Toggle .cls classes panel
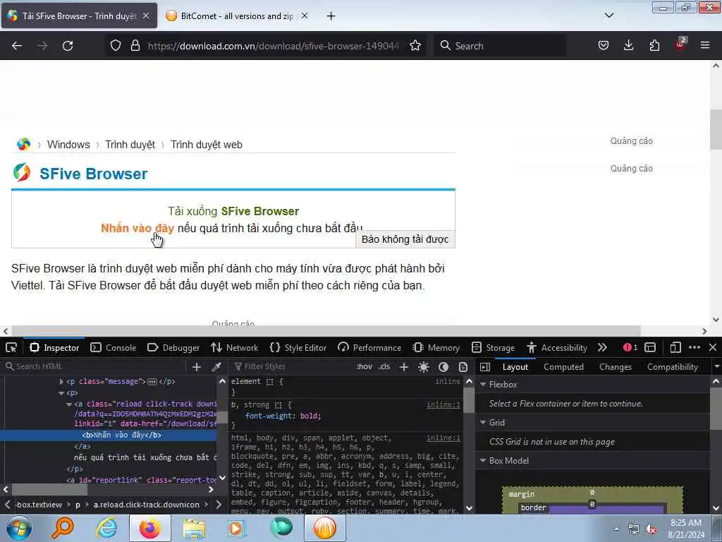722x542 pixels. pyautogui.click(x=384, y=367)
